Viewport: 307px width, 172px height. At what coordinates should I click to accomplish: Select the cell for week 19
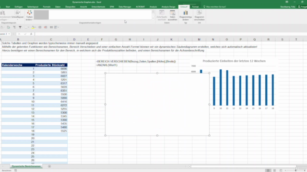pyautogui.click(x=18, y=135)
